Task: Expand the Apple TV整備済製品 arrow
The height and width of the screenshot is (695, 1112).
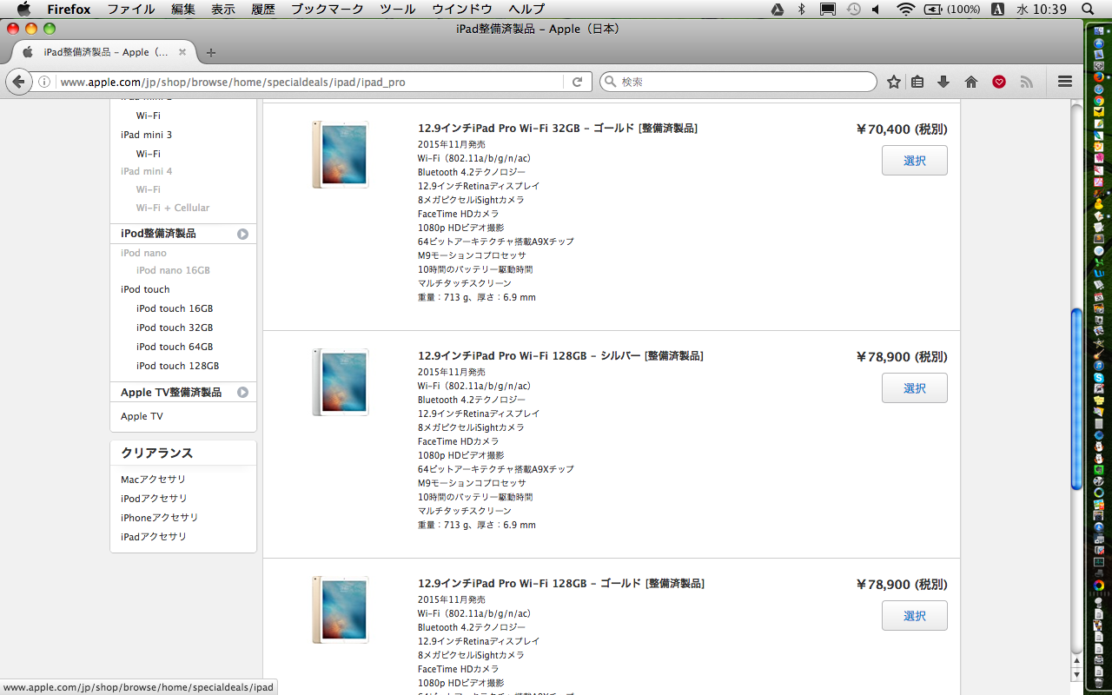Action: point(243,393)
